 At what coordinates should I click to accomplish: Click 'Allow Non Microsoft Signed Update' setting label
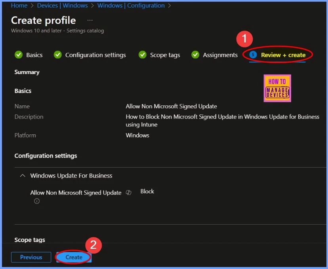coord(76,193)
